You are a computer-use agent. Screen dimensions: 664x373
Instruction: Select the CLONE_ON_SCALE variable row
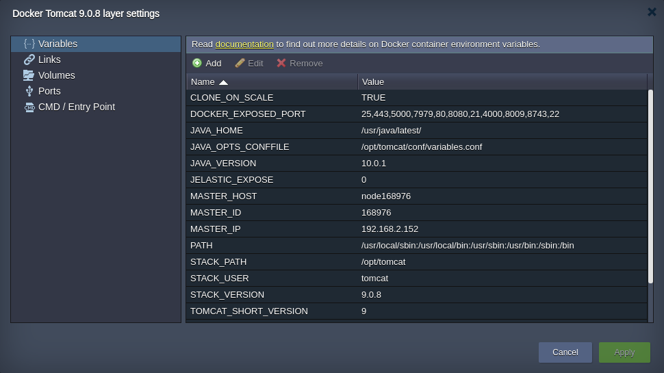coord(417,98)
